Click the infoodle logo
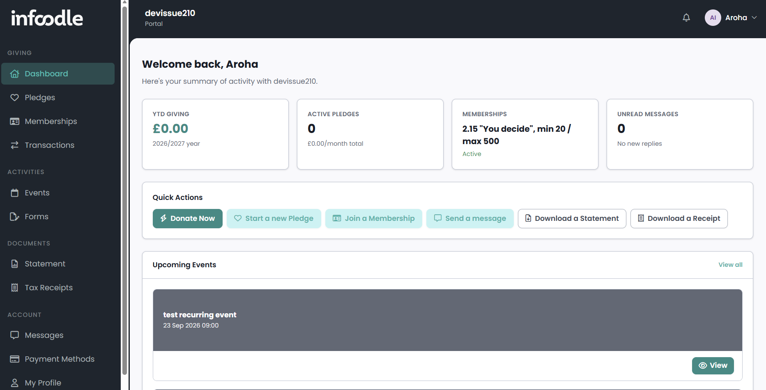The height and width of the screenshot is (390, 766). click(x=47, y=18)
